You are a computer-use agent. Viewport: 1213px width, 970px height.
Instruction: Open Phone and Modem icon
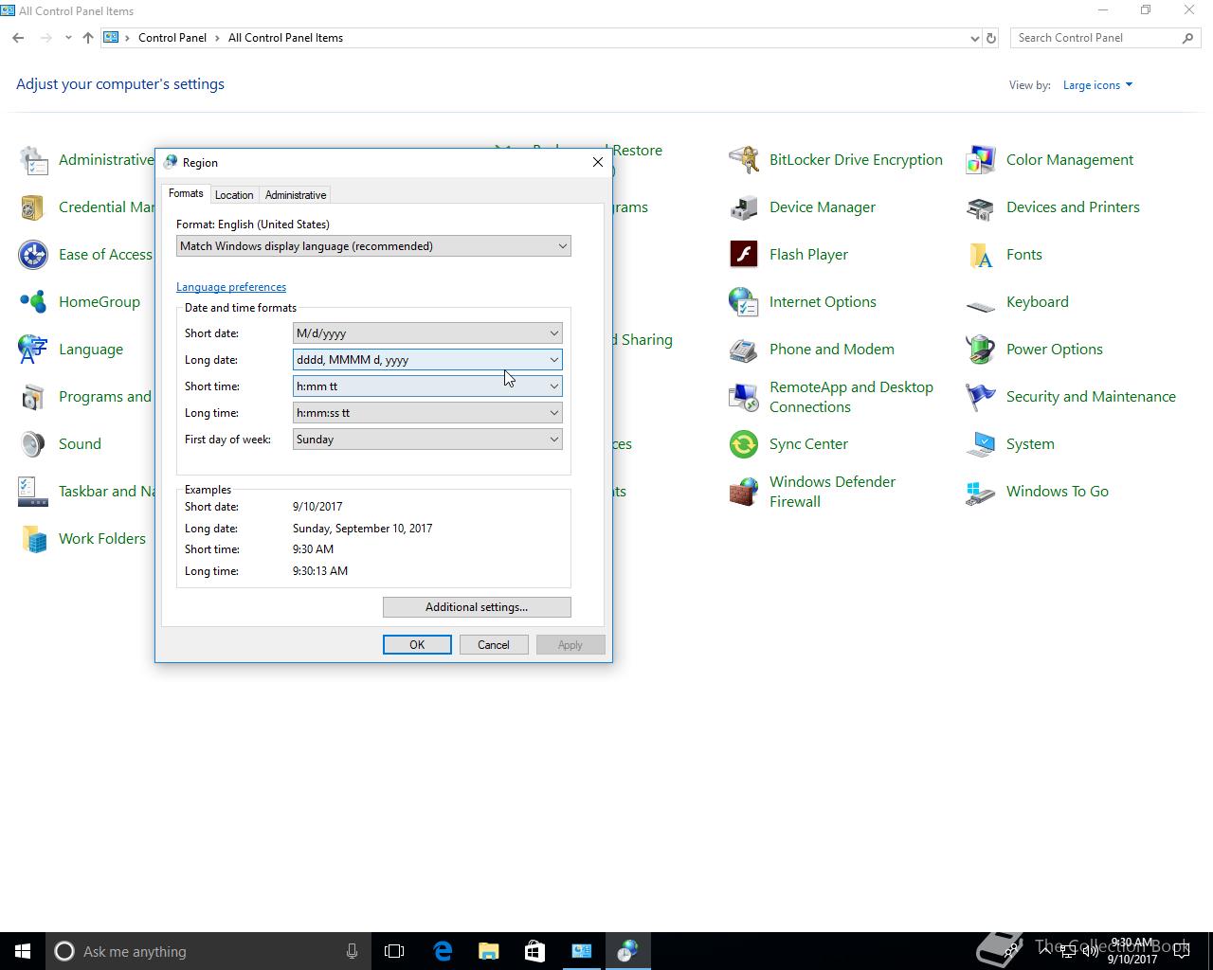click(x=744, y=350)
